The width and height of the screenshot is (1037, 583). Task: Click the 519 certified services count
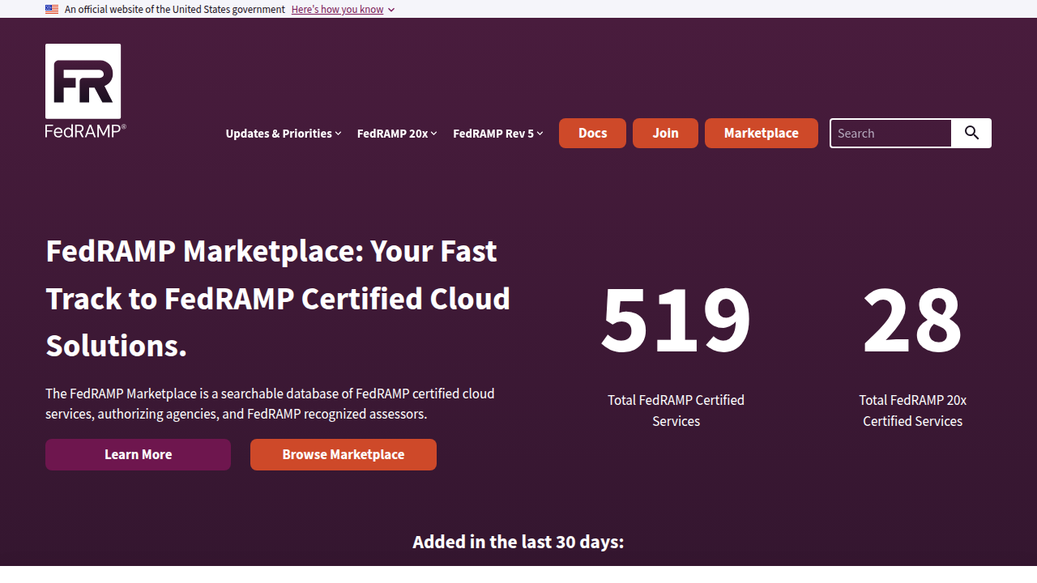676,320
